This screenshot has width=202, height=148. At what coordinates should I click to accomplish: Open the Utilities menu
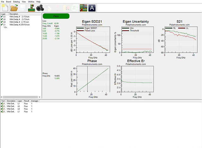pos(31,2)
